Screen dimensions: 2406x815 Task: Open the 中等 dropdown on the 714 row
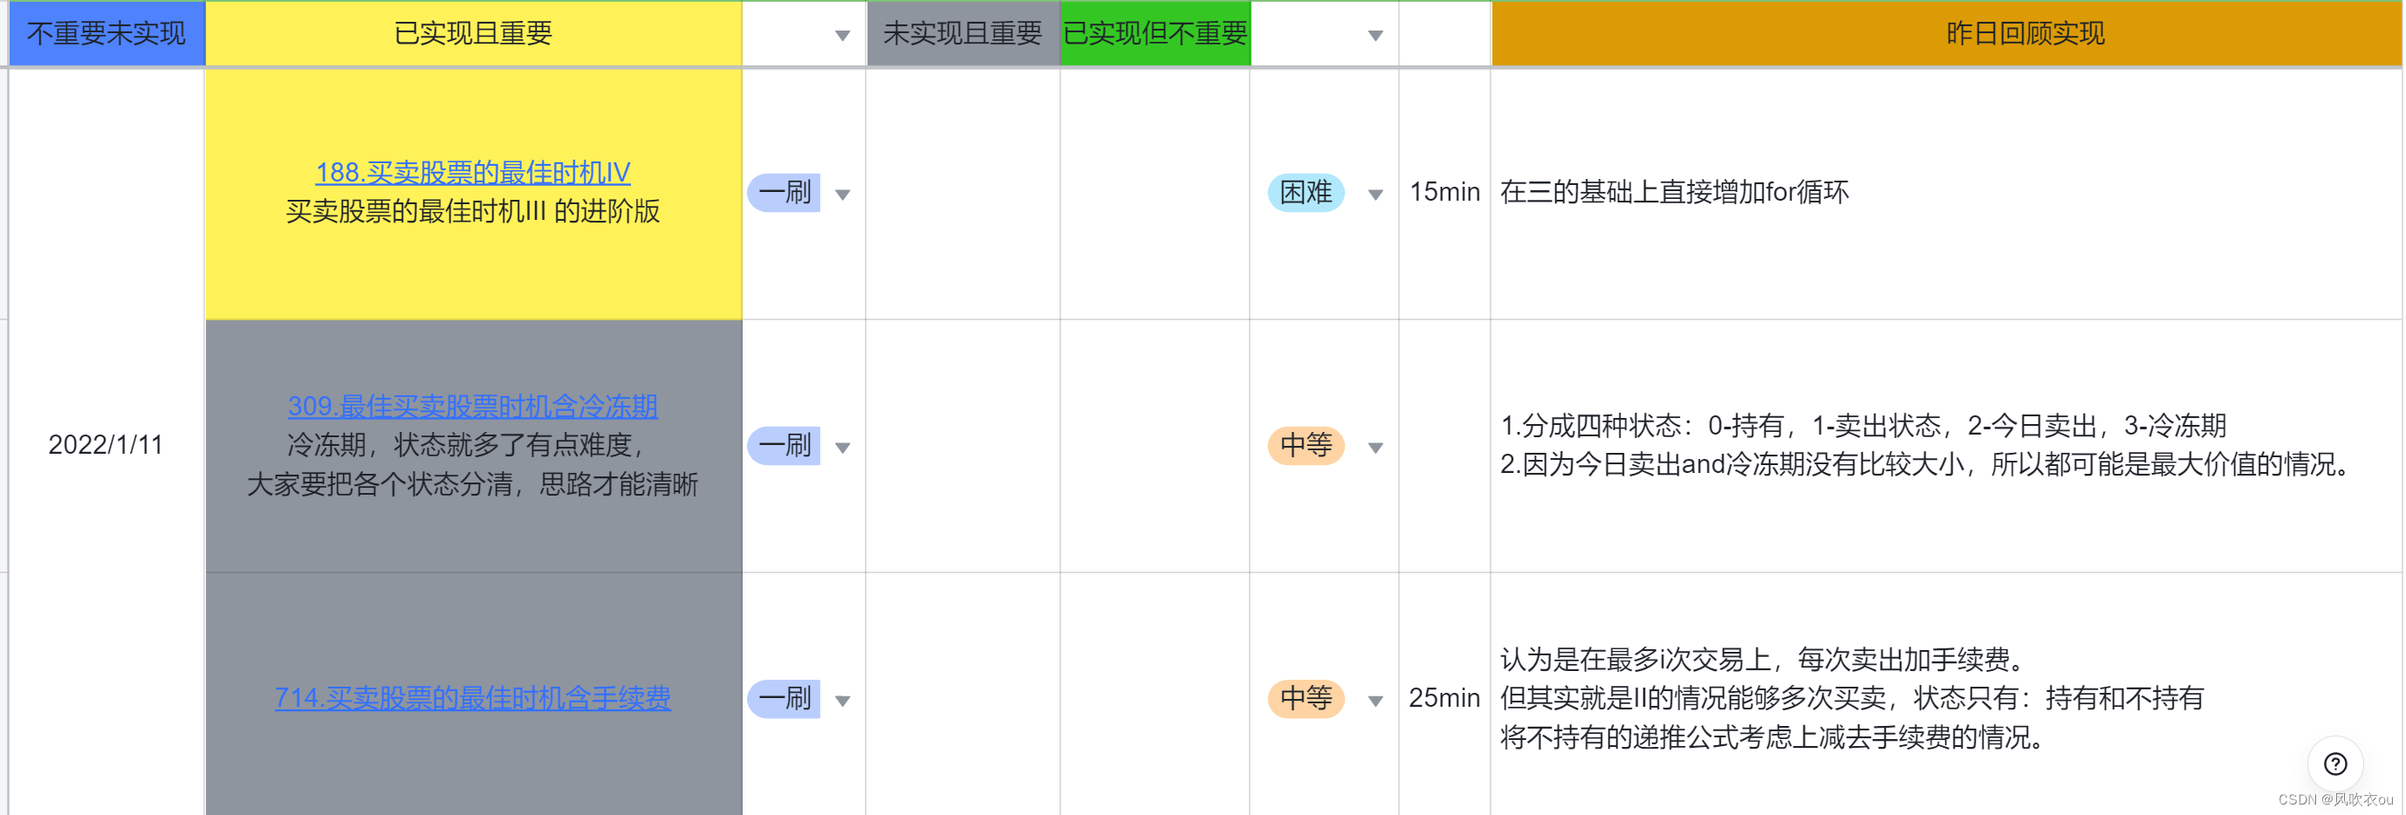pos(1374,699)
